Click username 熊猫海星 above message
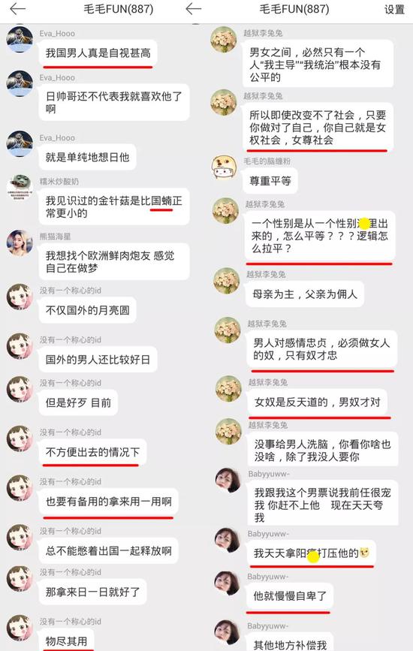The width and height of the screenshot is (413, 651). pyautogui.click(x=56, y=237)
